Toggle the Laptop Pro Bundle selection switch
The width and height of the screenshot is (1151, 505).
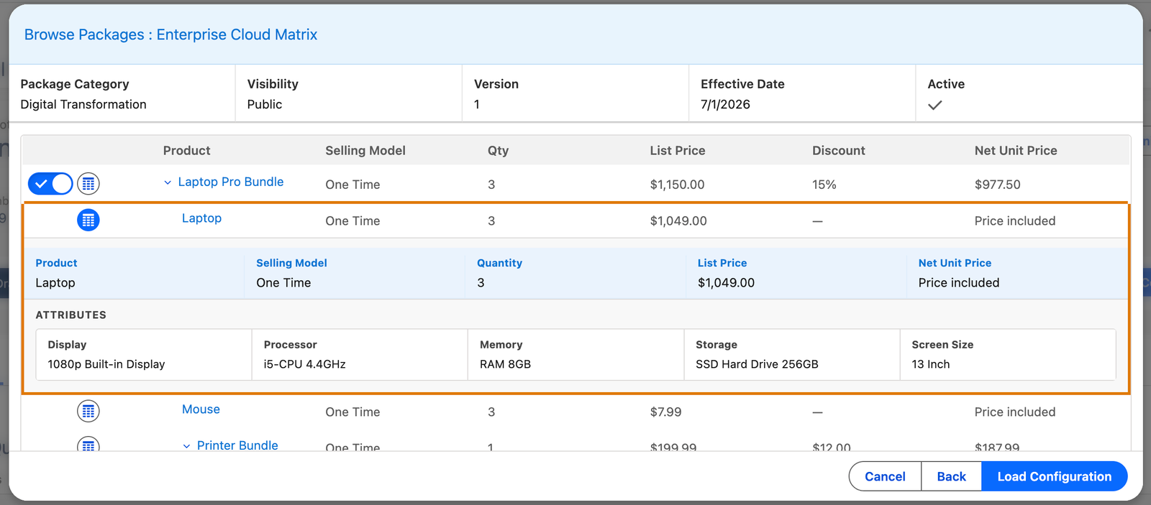[50, 184]
